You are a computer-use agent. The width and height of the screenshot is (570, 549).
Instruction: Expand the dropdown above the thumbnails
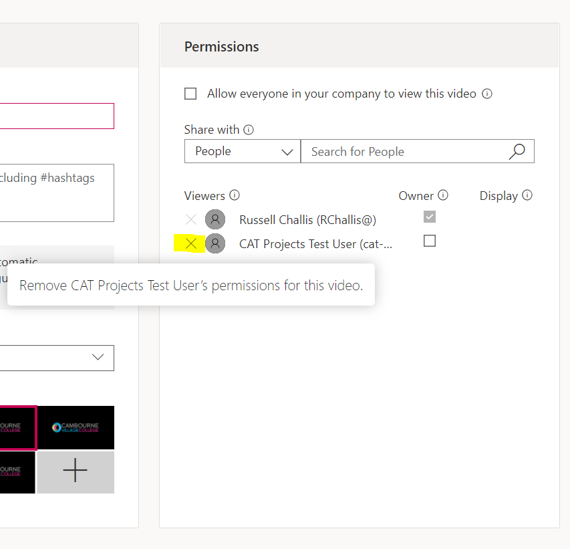[x=57, y=358]
